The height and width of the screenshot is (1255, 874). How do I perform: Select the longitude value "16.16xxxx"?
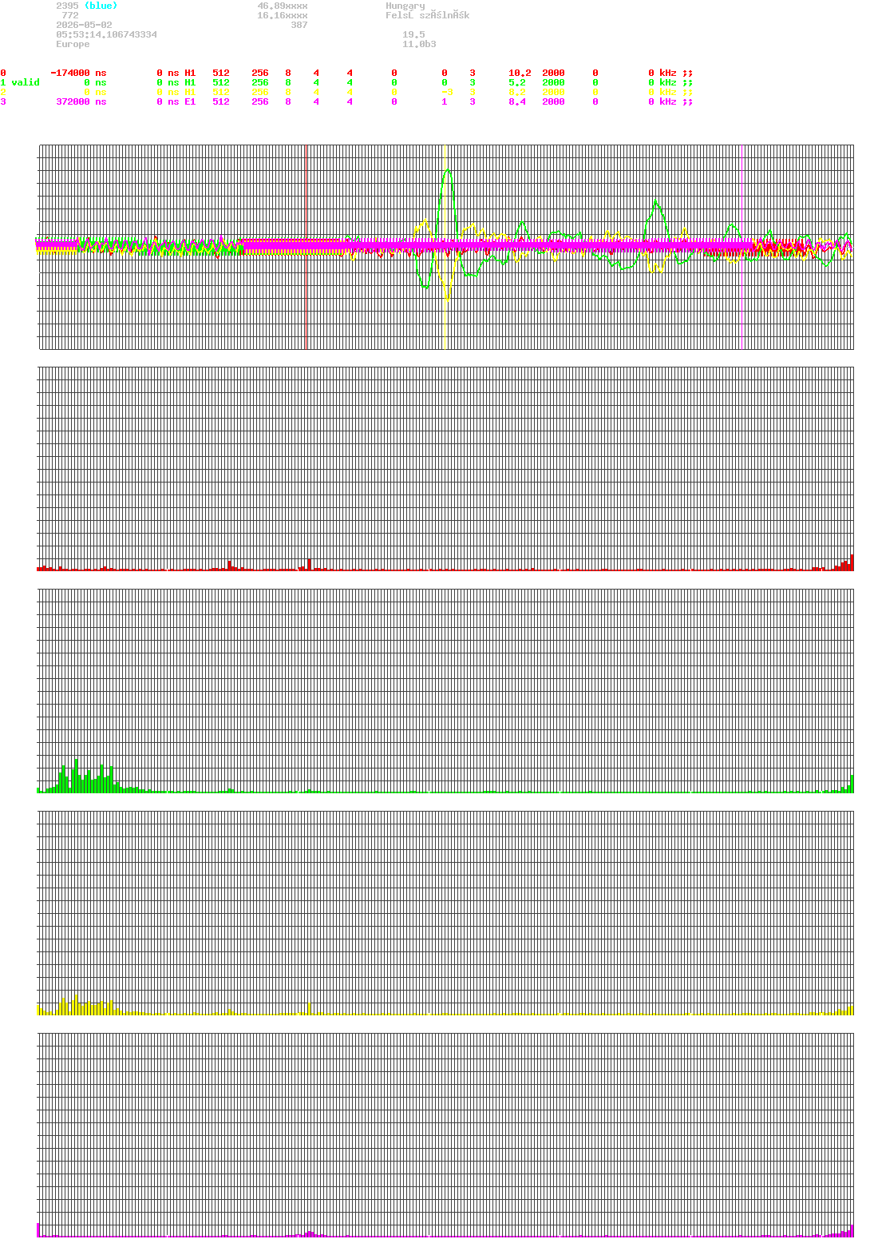click(283, 15)
